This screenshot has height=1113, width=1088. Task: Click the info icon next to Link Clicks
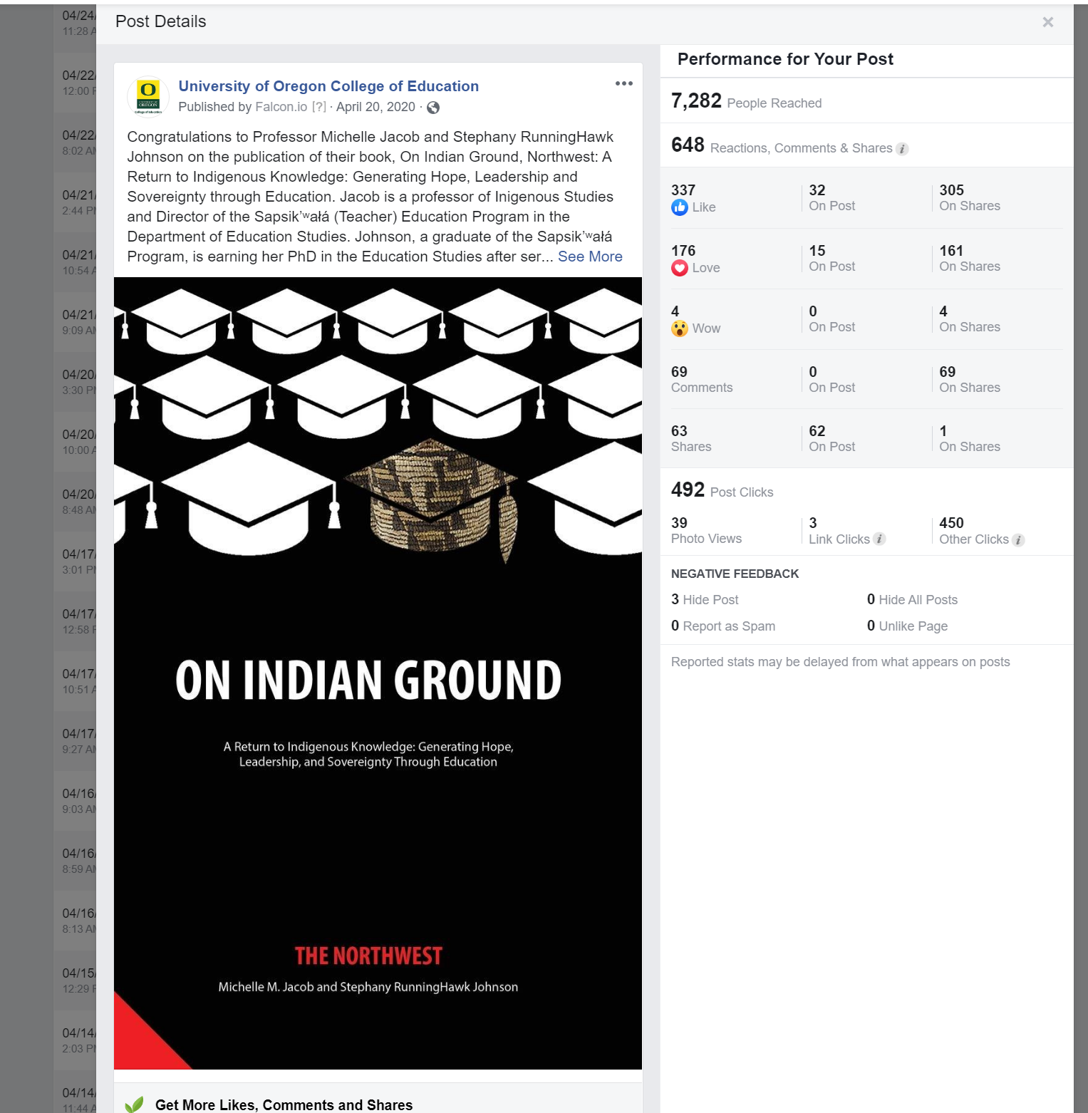tap(880, 539)
